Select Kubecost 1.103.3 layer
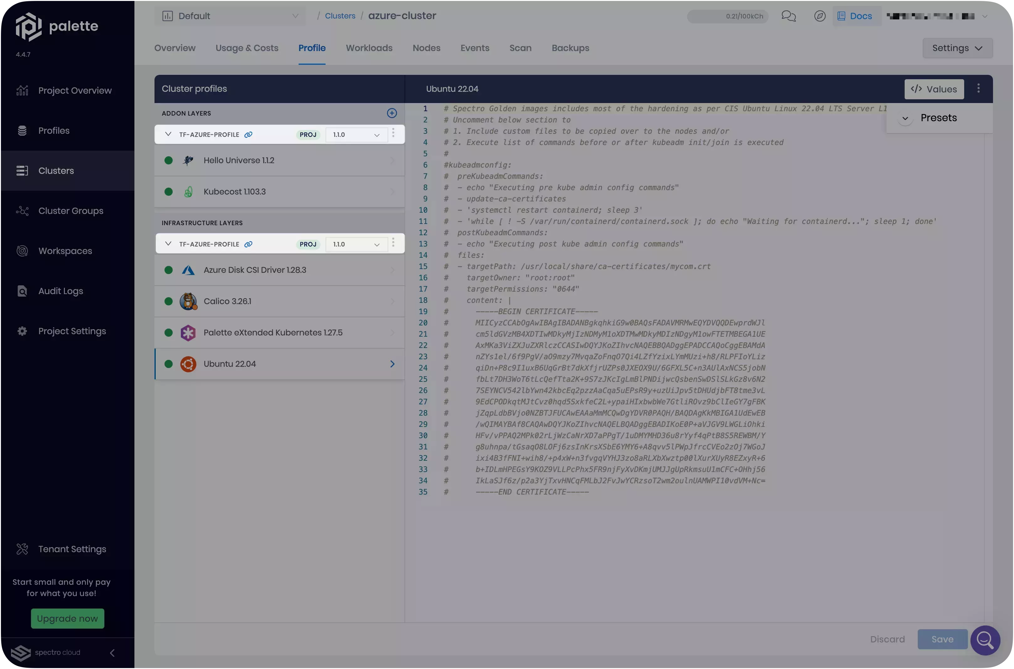Viewport: 1014px width, 669px height. click(x=280, y=192)
